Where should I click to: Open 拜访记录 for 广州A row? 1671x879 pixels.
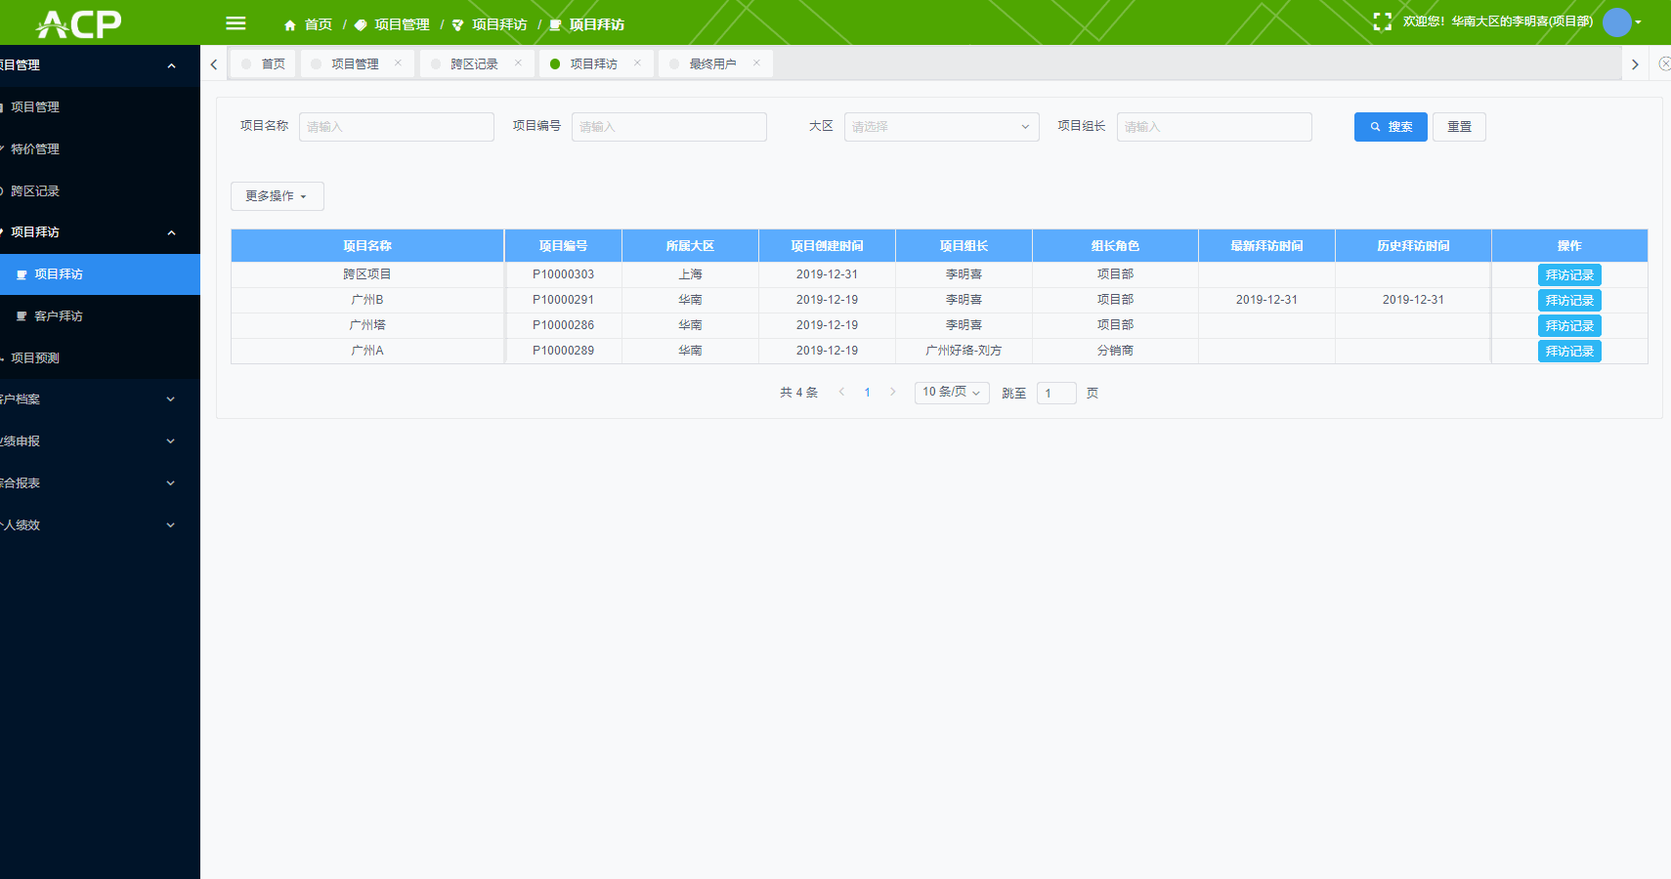coord(1569,352)
